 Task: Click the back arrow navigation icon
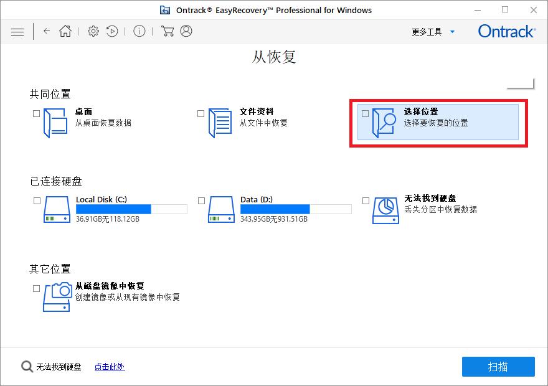point(47,31)
